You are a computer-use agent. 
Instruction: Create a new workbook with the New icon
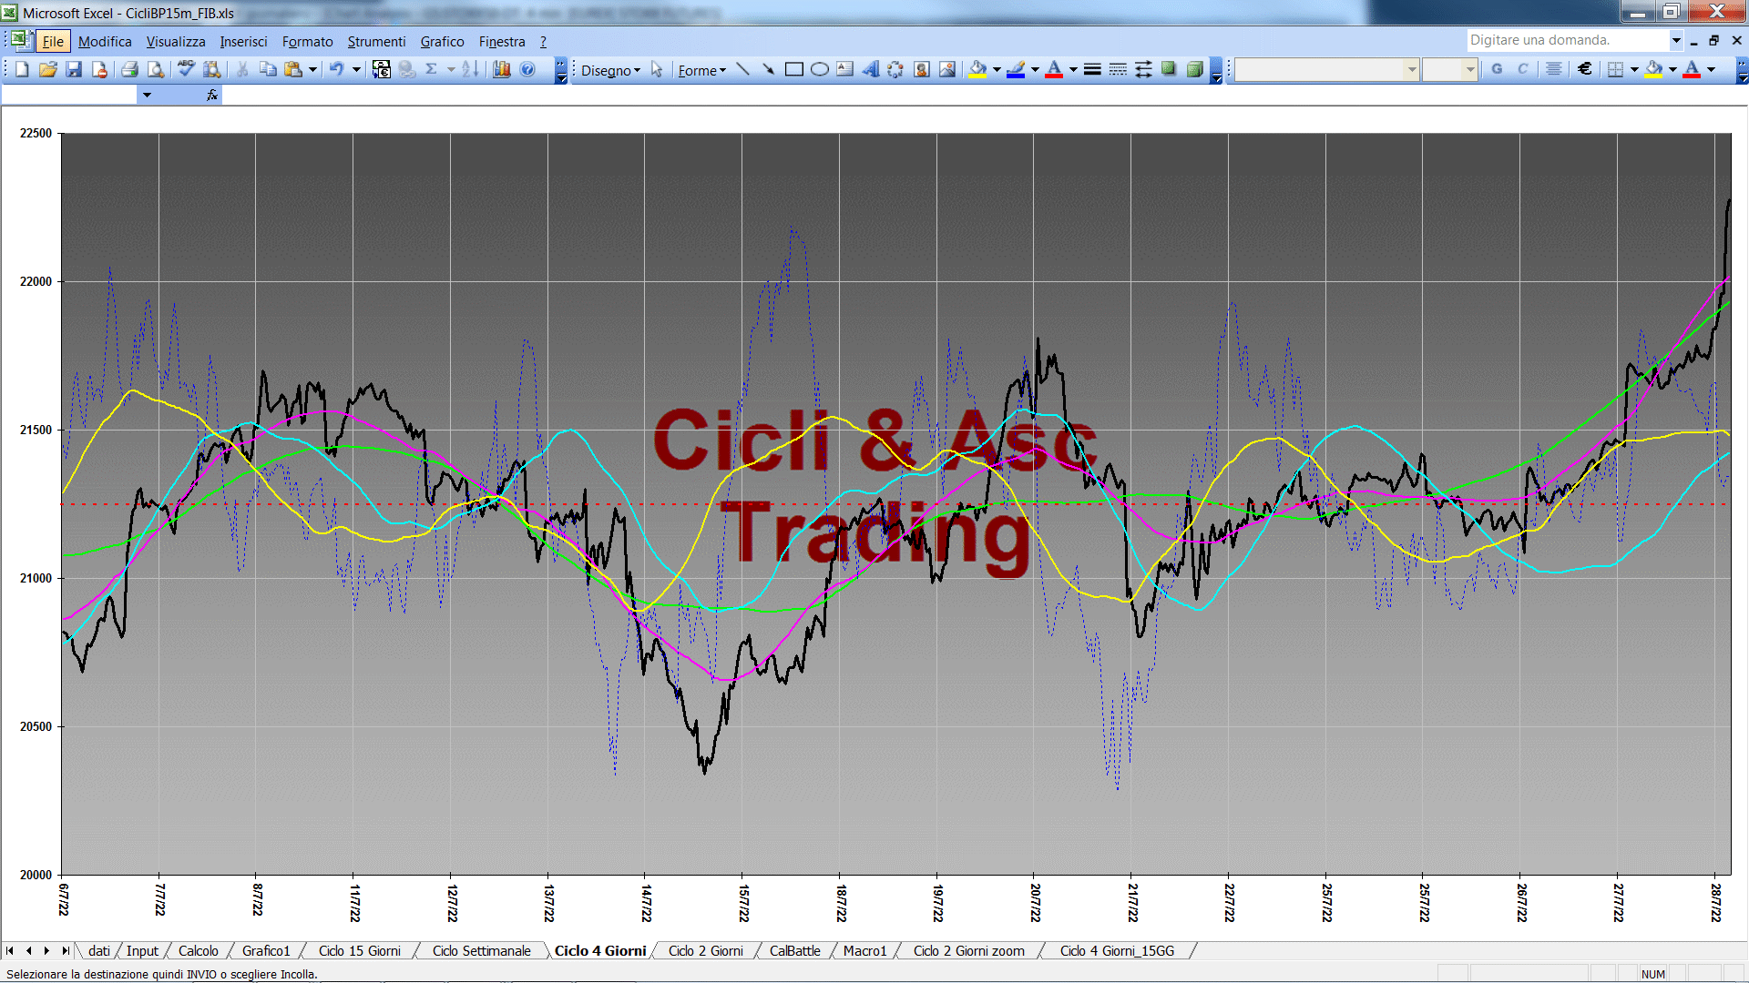click(x=23, y=70)
